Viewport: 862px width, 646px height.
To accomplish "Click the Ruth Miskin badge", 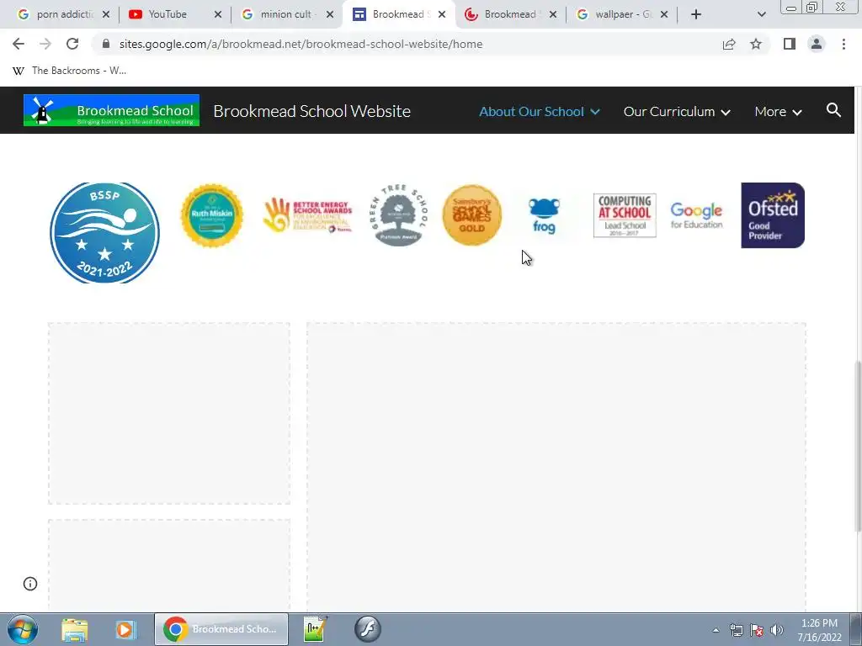I will (211, 214).
